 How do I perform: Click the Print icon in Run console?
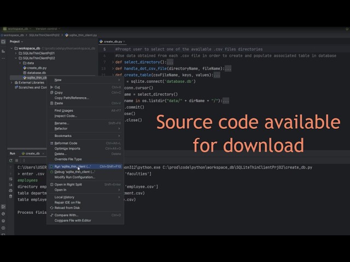click(11, 190)
